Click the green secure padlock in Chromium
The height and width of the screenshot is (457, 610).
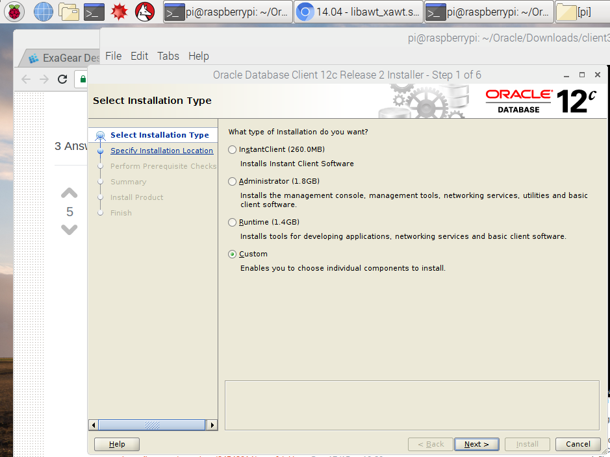83,79
